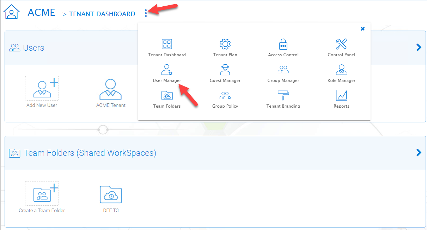Open Group Manager icon
This screenshot has width=427, height=230.
283,70
